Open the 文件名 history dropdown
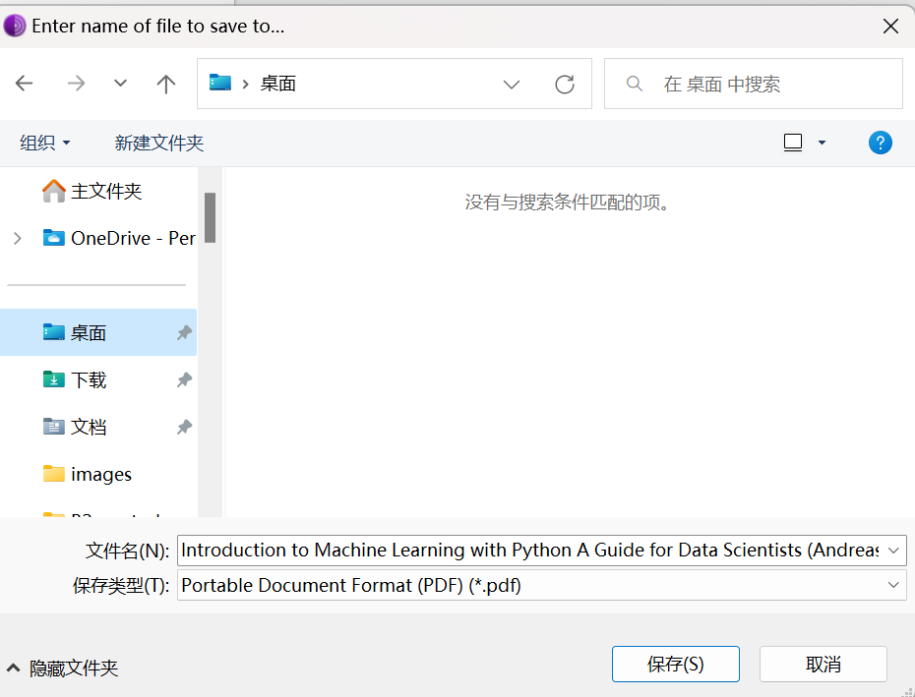The height and width of the screenshot is (697, 915). (893, 550)
